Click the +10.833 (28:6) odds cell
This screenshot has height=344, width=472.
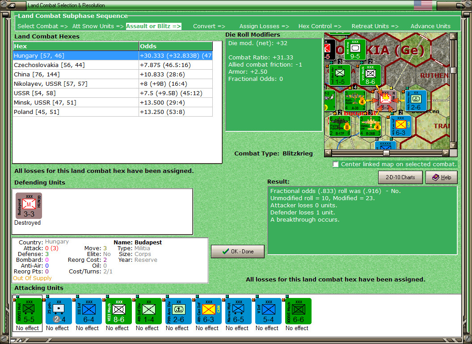coord(176,74)
